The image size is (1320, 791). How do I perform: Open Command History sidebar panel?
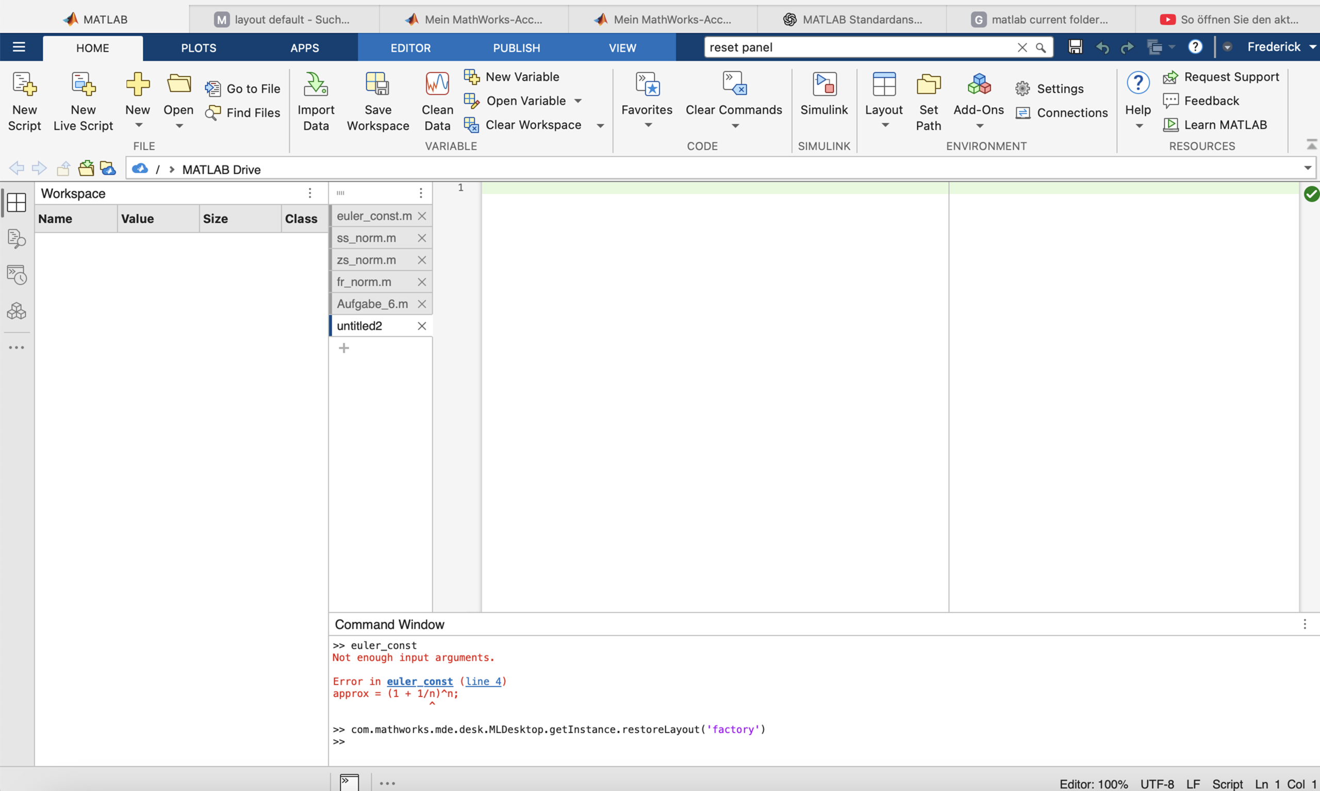(16, 275)
